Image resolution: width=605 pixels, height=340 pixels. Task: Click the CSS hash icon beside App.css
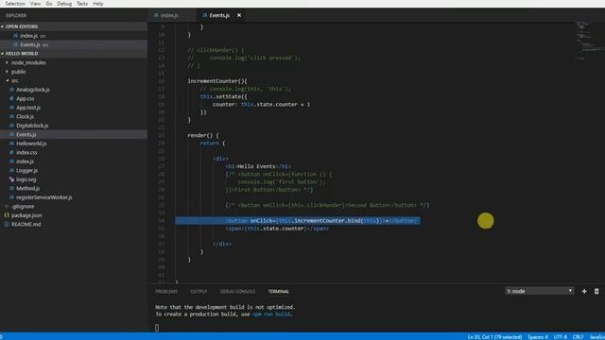click(x=11, y=98)
